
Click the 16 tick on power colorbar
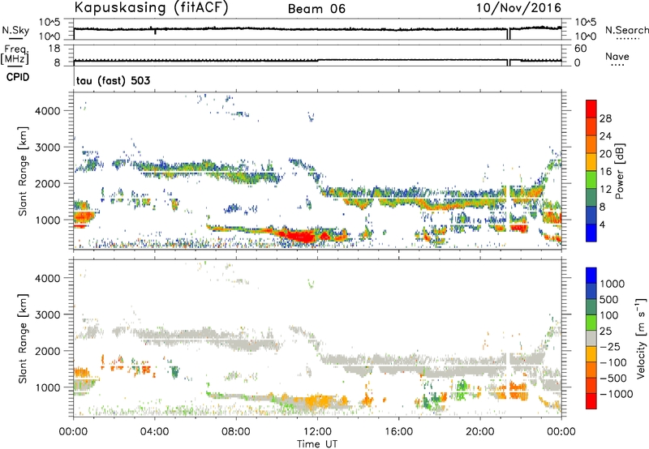pos(605,172)
